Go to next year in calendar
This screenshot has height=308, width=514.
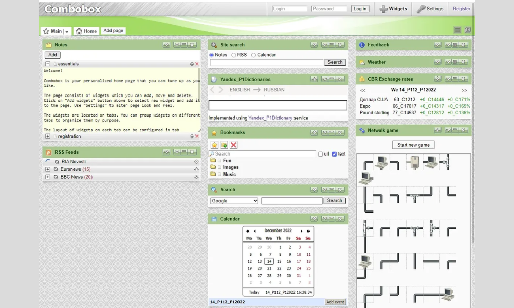[308, 231]
